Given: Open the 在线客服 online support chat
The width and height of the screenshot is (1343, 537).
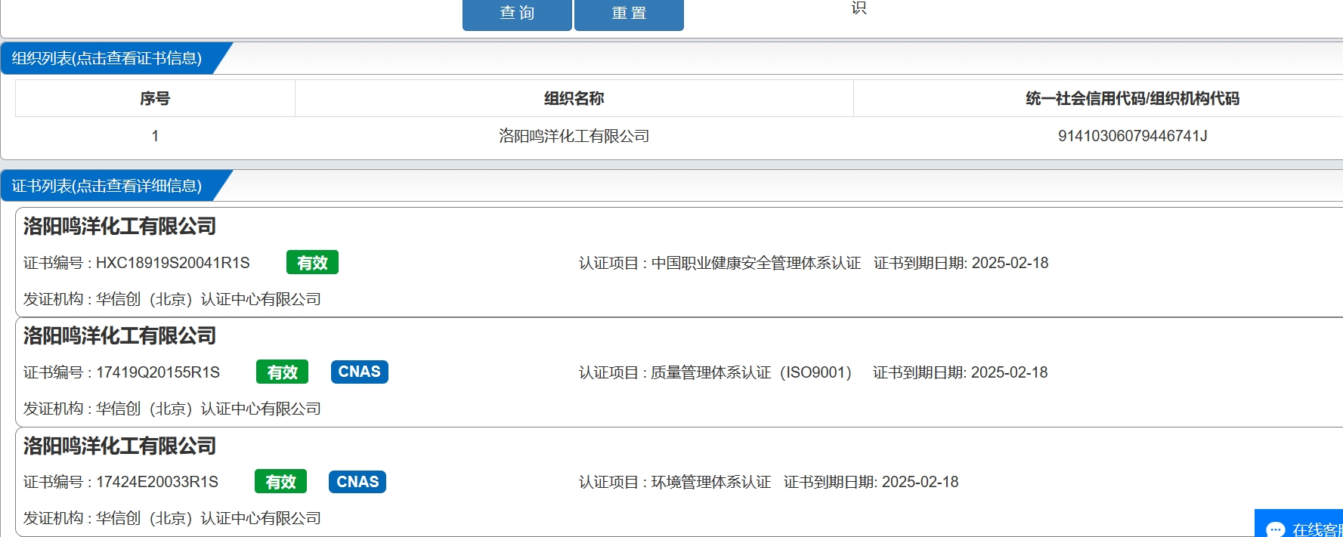Looking at the screenshot, I should (x=1299, y=524).
